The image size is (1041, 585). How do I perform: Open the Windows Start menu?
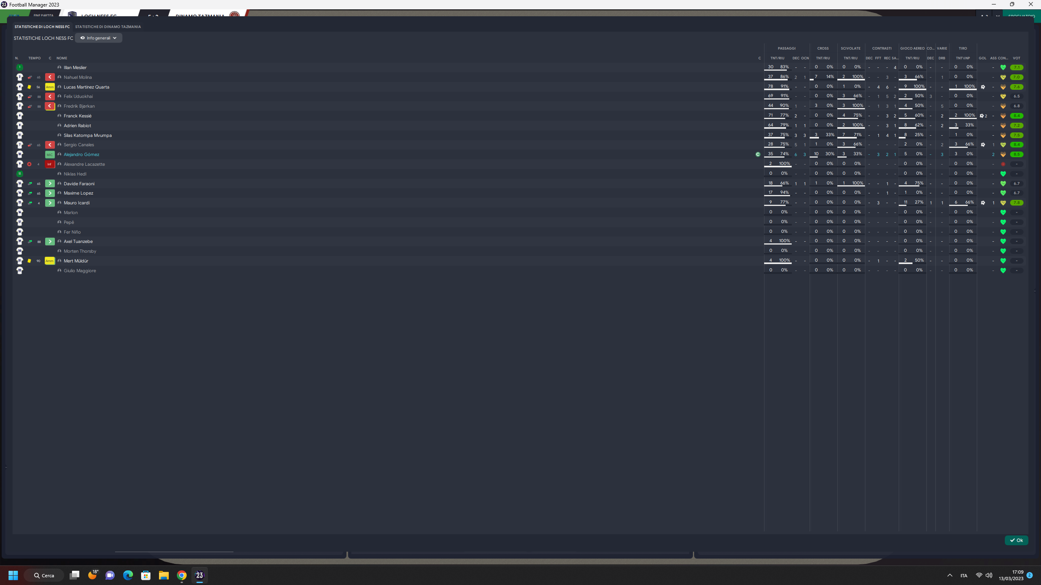point(13,575)
